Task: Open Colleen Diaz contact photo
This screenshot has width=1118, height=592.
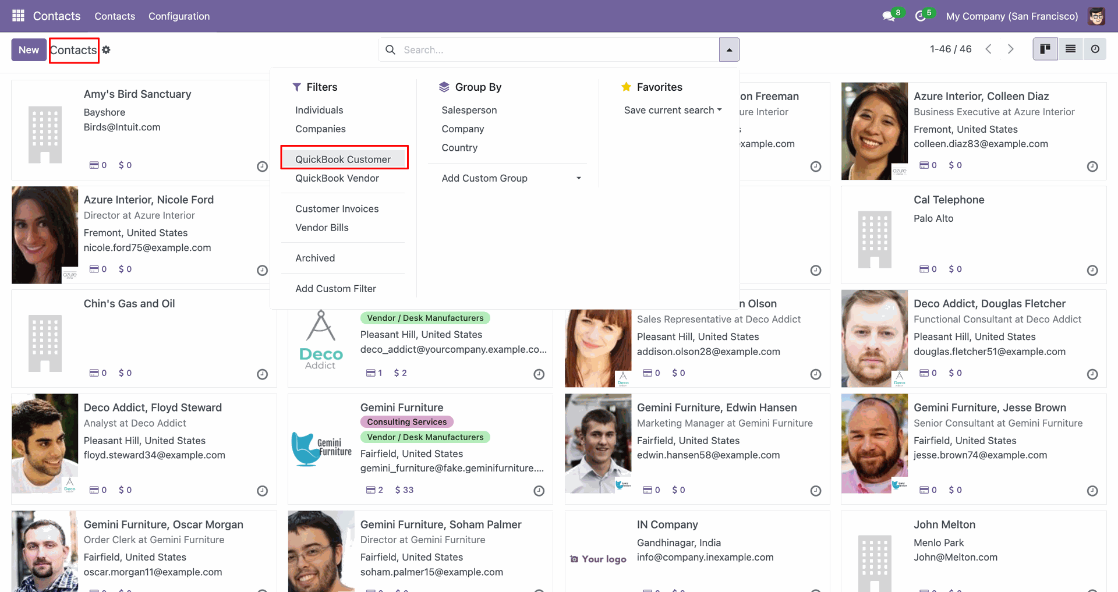Action: click(875, 131)
